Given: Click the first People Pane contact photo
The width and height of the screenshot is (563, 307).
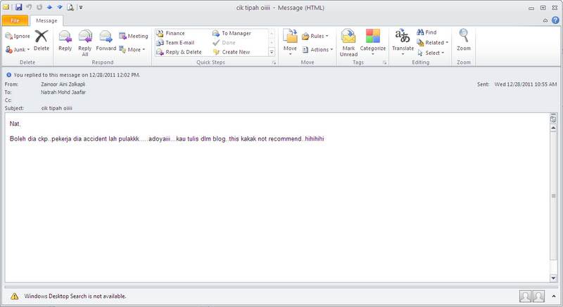Looking at the screenshot, I should coord(526,296).
